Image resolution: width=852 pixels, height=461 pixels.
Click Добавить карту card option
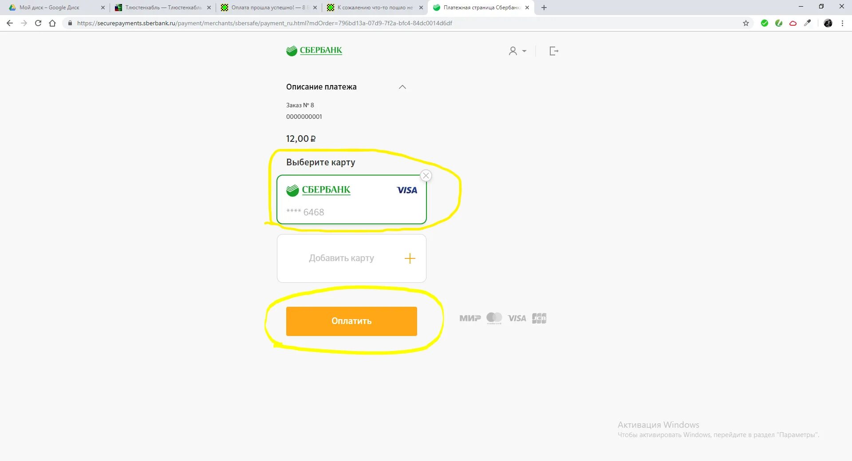pos(351,258)
